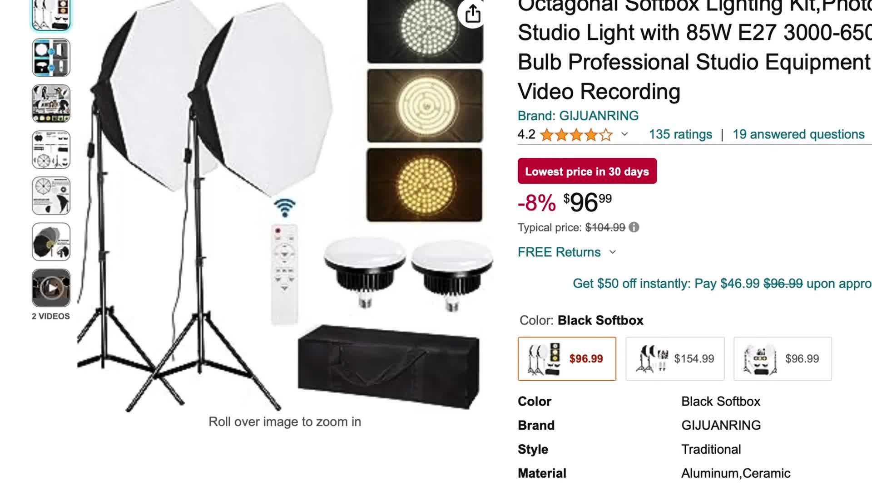Viewport: 872px width, 490px height.
Task: Open the 135 ratings link
Action: coord(680,134)
